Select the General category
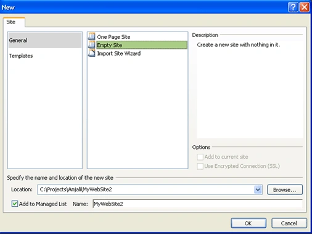Screen dimensions: 312x234 pos(45,40)
